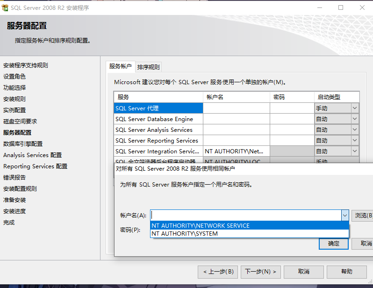
Task: Click 安装规则 step in sidebar
Action: (14, 99)
